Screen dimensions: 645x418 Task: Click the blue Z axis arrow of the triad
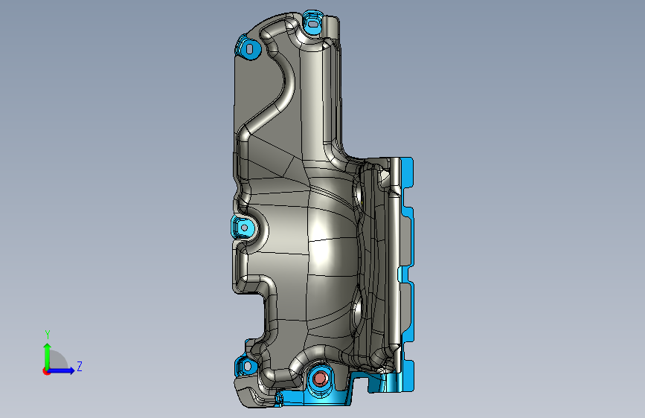[x=61, y=370]
